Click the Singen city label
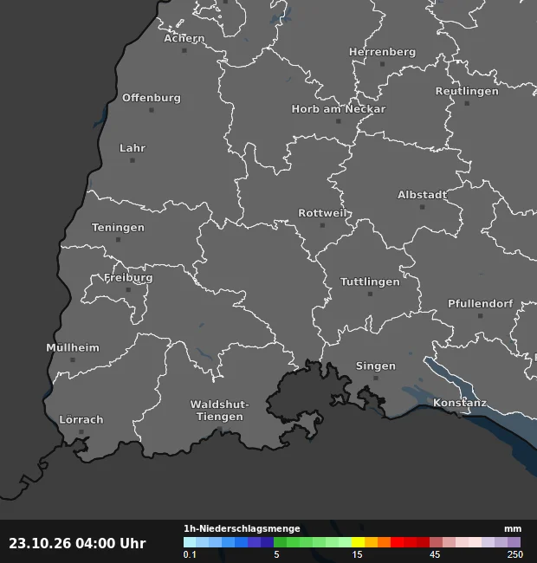This screenshot has width=537, height=563. (376, 366)
